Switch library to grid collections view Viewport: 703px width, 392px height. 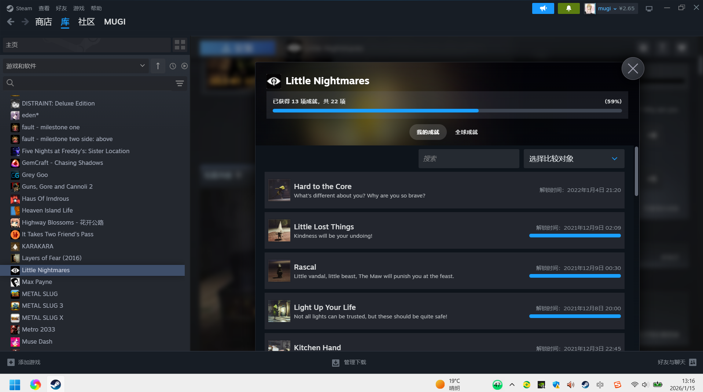[180, 45]
